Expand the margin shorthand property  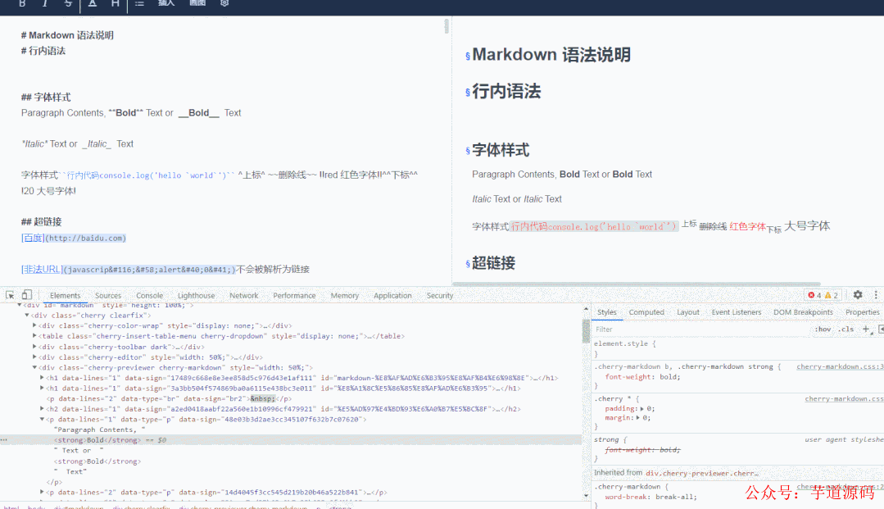637,417
